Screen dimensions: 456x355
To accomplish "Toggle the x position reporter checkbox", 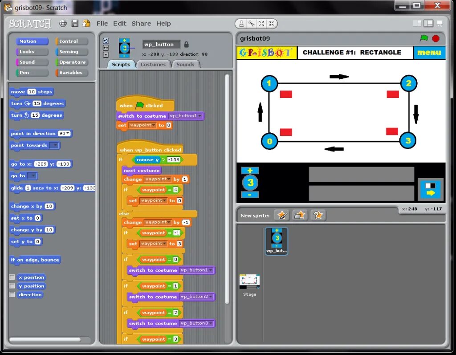I will point(12,277).
